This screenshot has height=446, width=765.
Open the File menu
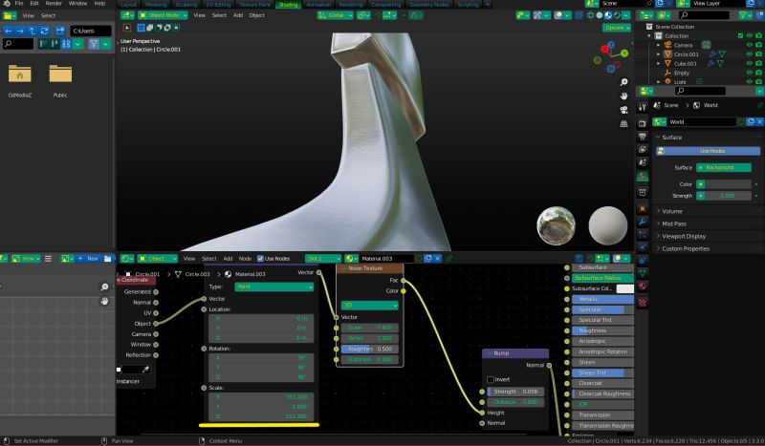point(19,4)
